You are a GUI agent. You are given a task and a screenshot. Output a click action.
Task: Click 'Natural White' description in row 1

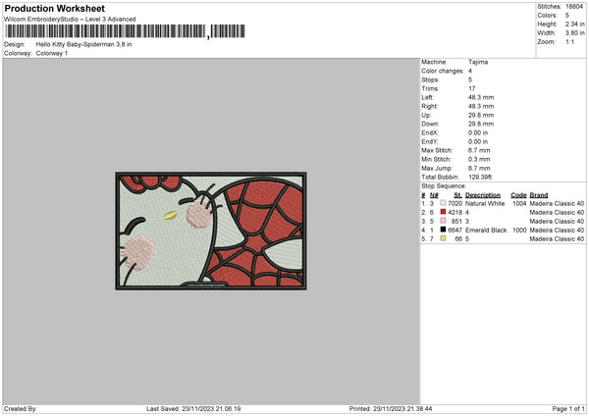pyautogui.click(x=485, y=203)
